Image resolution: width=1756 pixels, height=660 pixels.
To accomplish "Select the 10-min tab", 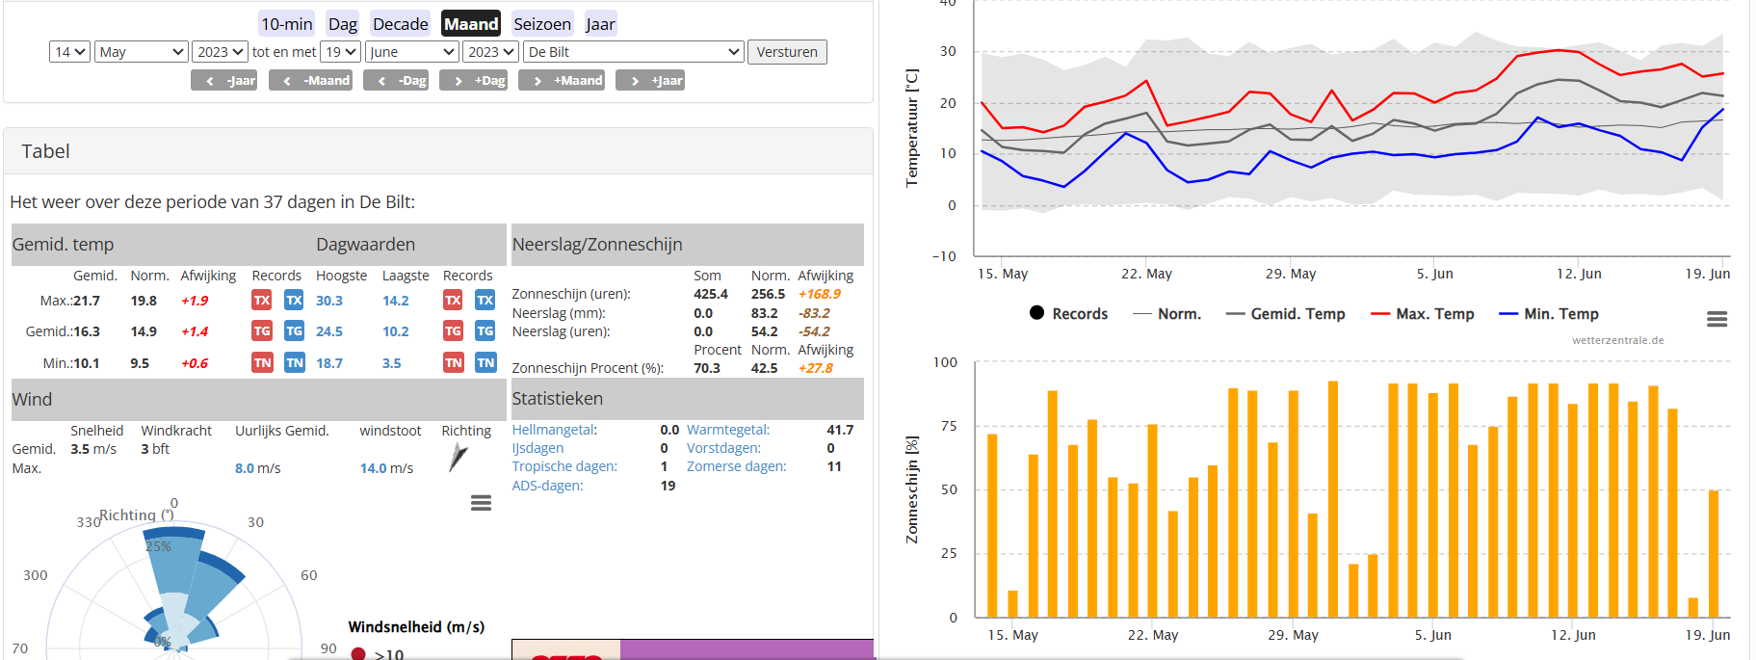I will pyautogui.click(x=286, y=24).
